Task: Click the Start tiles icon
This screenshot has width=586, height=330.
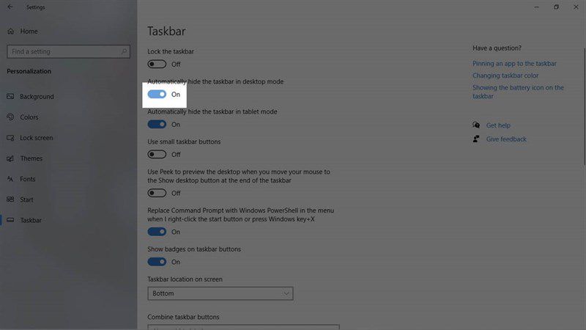Action: [10, 199]
